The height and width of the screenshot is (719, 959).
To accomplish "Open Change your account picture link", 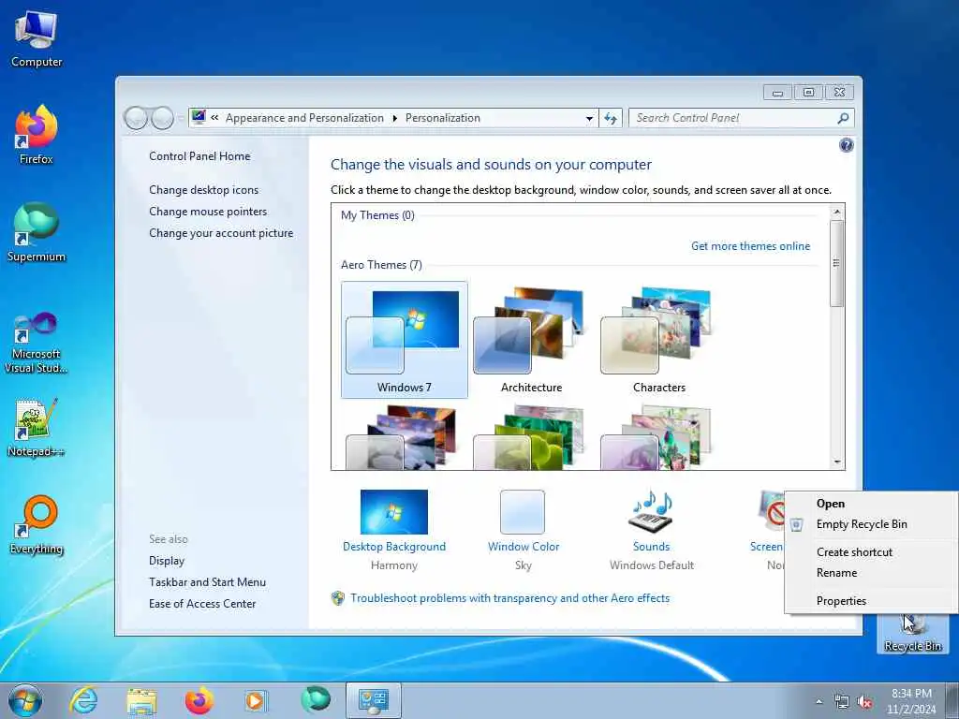I will pos(221,233).
